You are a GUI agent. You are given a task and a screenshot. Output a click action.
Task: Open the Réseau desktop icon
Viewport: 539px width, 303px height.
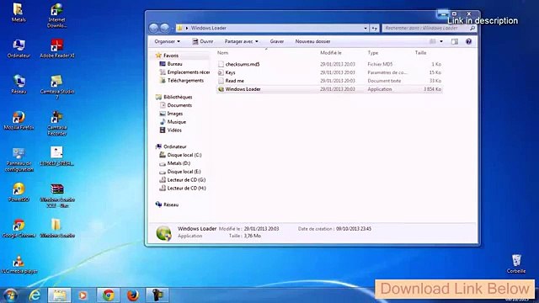pos(19,84)
